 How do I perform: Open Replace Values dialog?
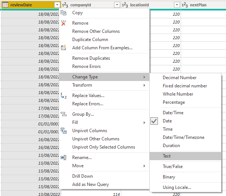point(104,96)
